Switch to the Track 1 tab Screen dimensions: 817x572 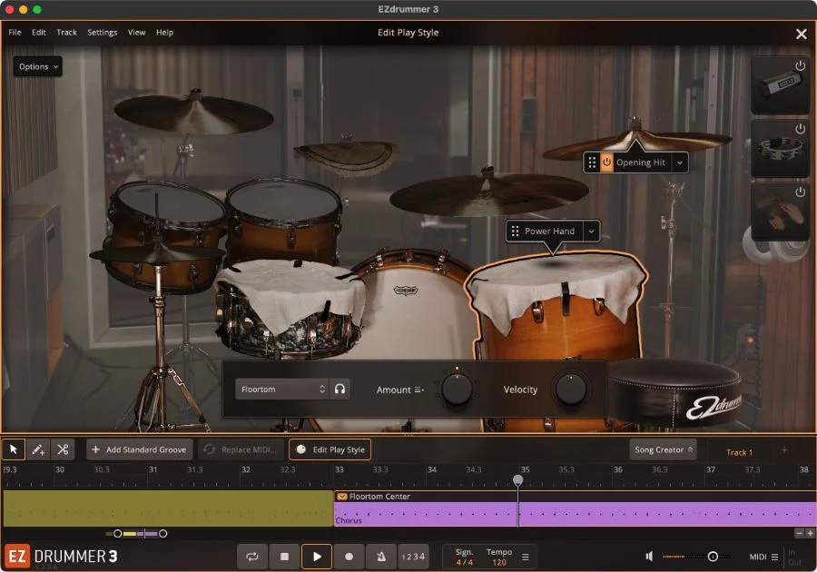point(739,452)
